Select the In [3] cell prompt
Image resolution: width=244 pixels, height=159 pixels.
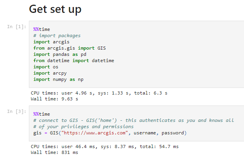click(x=17, y=111)
